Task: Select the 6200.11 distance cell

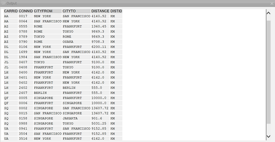Action: point(100,47)
